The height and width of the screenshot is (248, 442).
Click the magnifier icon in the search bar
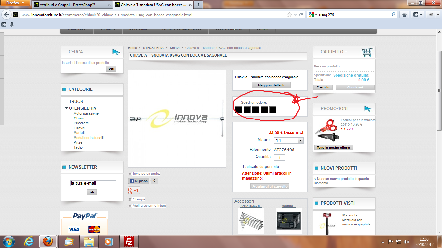393,15
